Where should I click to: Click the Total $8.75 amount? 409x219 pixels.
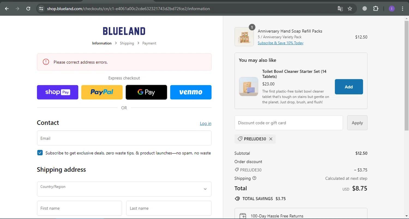point(360,188)
